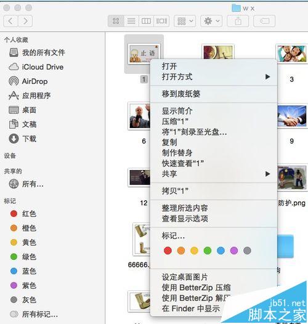The width and height of the screenshot is (308, 324).
Task: Filter by 黄色 tag in the sidebar
Action: [23, 242]
